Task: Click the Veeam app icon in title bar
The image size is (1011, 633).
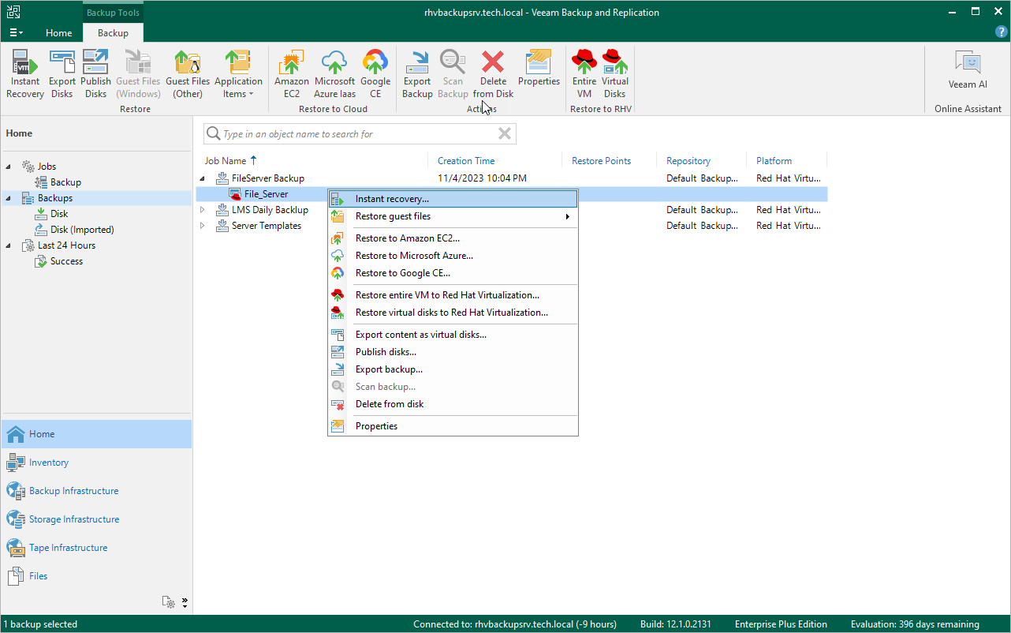Action: pyautogui.click(x=13, y=12)
